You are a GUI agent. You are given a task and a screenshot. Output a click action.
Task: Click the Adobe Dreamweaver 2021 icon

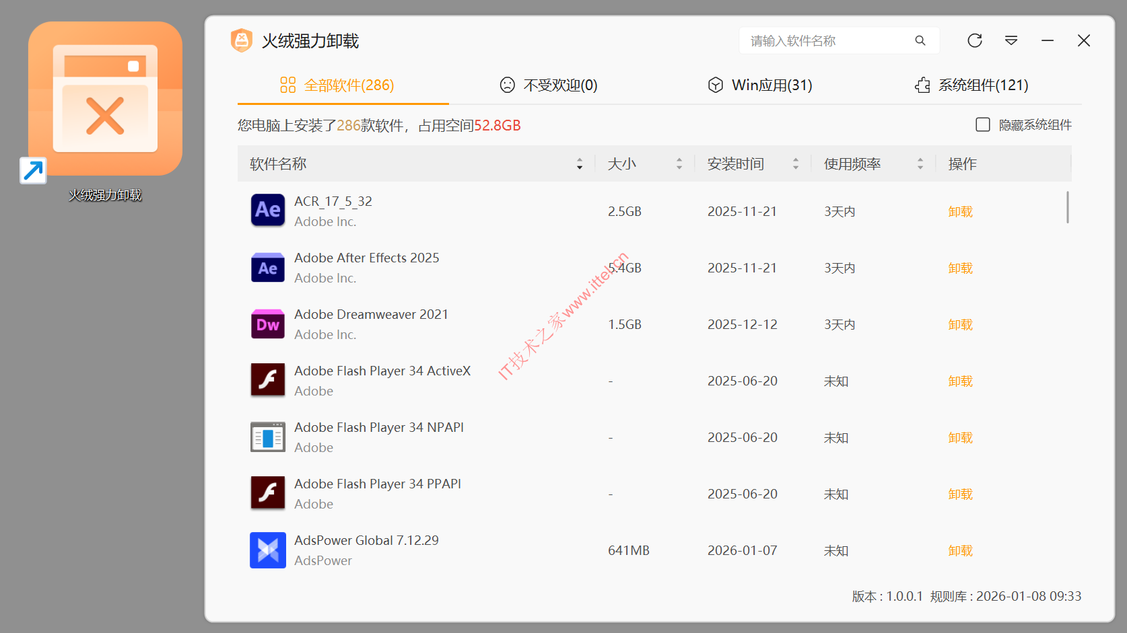[x=267, y=324]
